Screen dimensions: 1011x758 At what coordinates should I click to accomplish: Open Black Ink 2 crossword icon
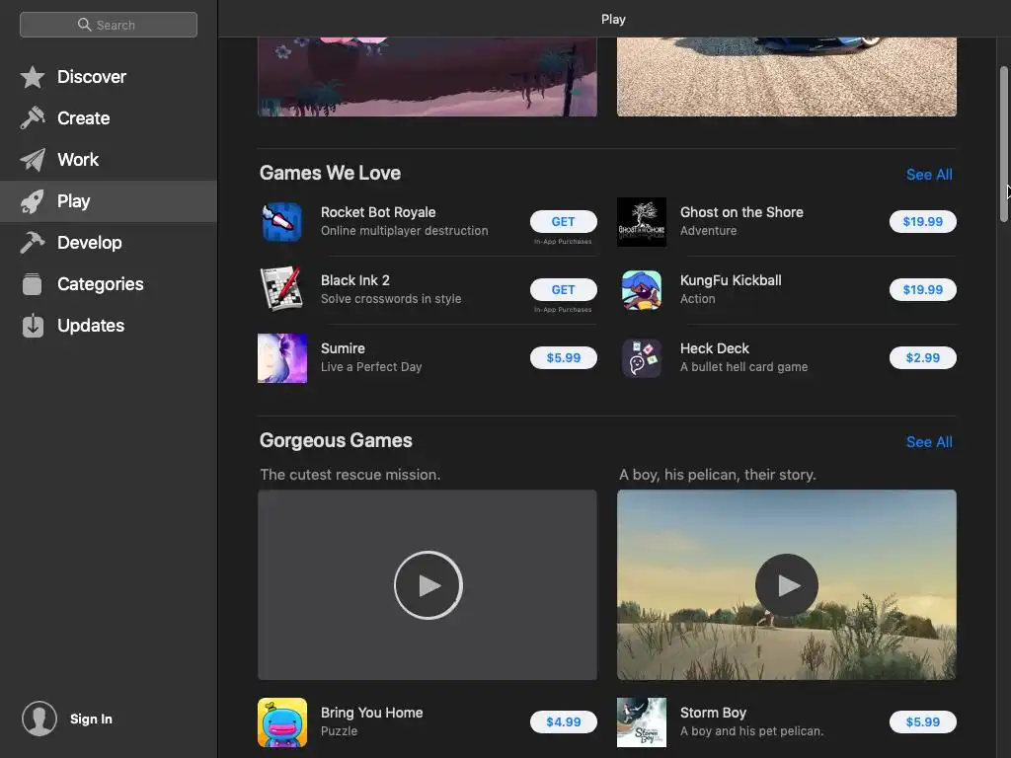coord(282,289)
